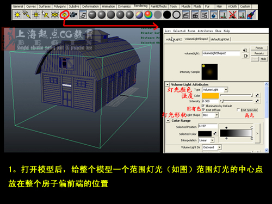The width and height of the screenshot is (272, 204).
Task: Create a volume light from the shelf
Action: point(64,15)
